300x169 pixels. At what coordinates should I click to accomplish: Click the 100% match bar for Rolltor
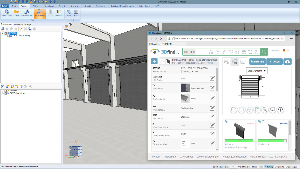[239, 141]
